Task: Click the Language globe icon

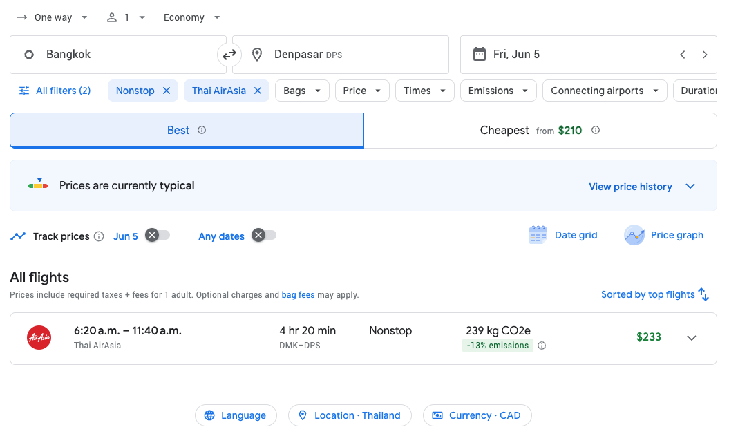Action: point(210,415)
